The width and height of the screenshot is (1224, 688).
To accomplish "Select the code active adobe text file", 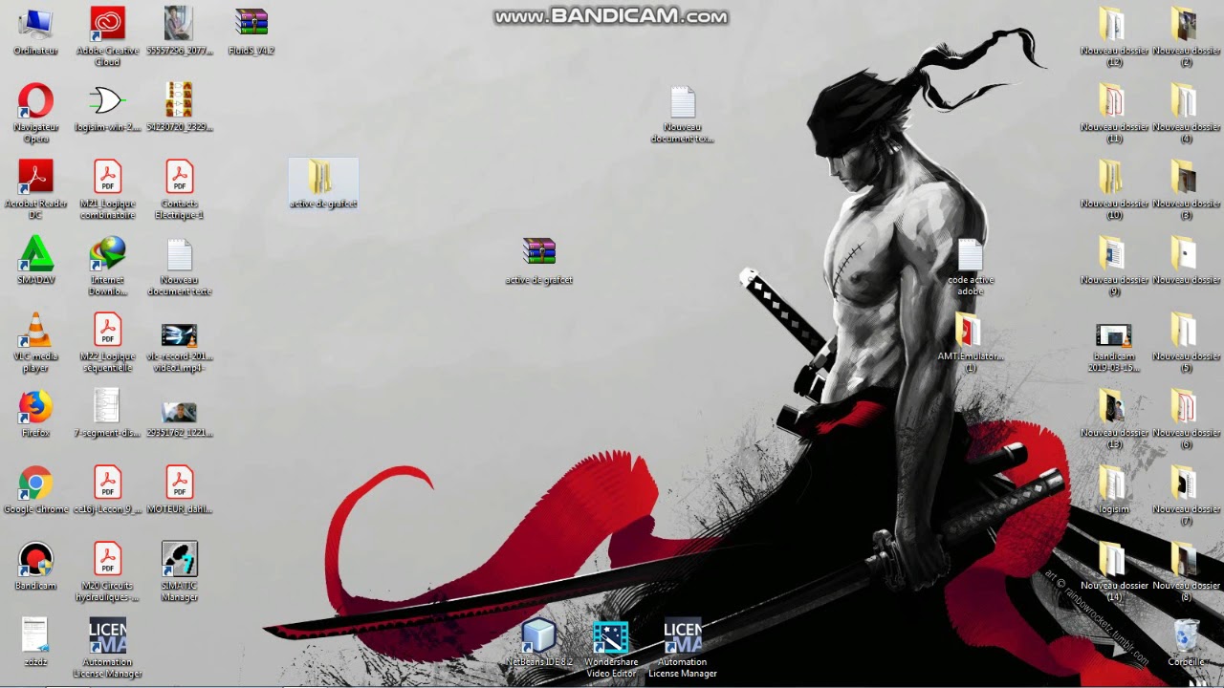I will point(970,266).
